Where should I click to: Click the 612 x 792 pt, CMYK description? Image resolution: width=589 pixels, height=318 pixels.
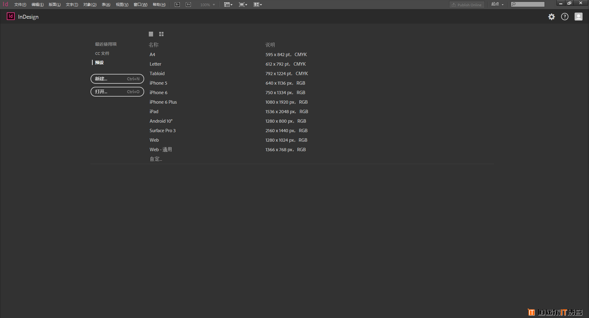coord(286,64)
